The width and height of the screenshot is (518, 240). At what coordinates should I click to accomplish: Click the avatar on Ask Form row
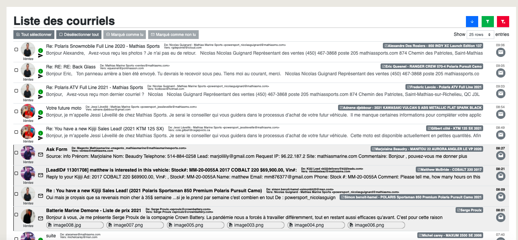[28, 152]
